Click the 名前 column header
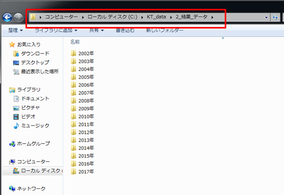284x195 pixels. click(75, 42)
